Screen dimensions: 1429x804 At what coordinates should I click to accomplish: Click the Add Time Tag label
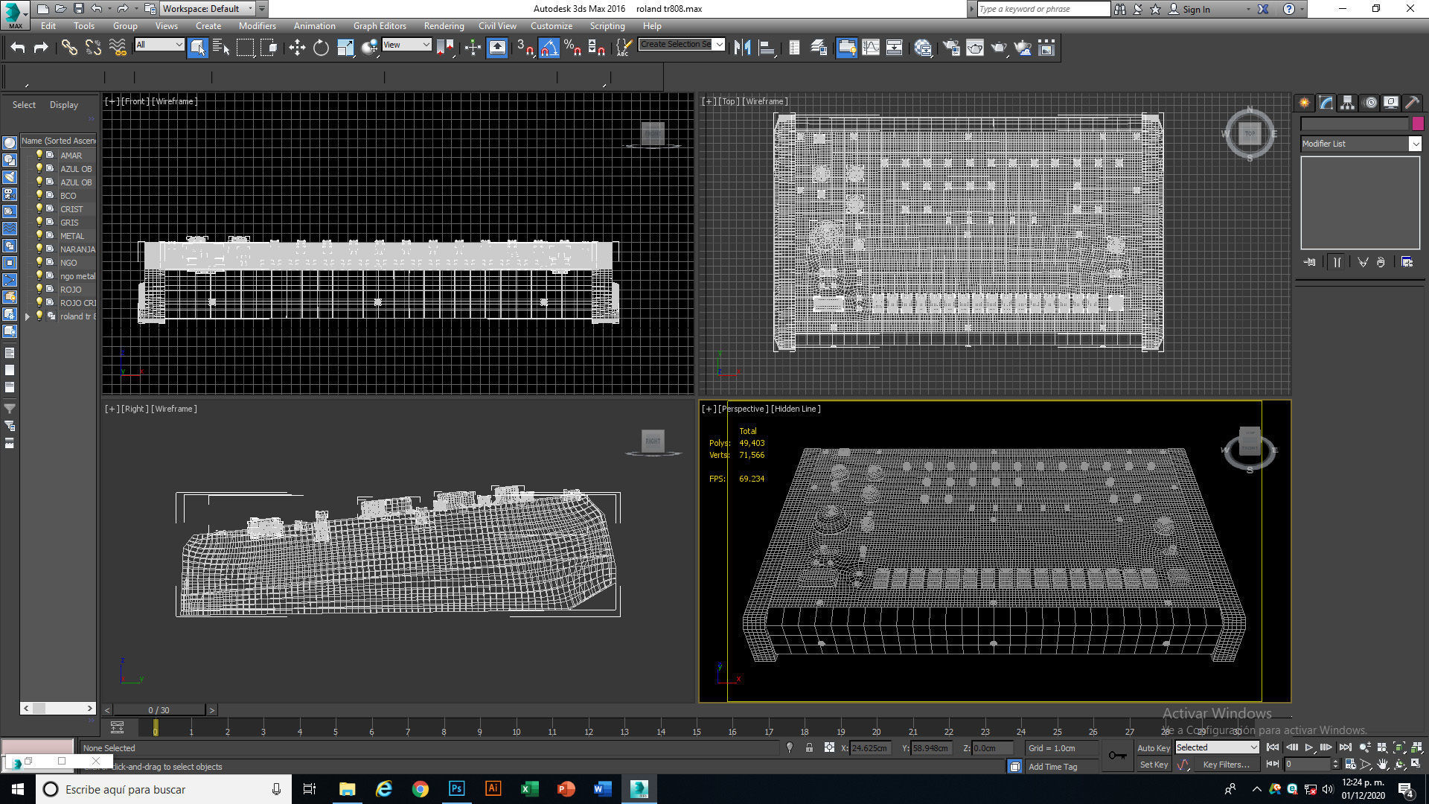tap(1052, 767)
